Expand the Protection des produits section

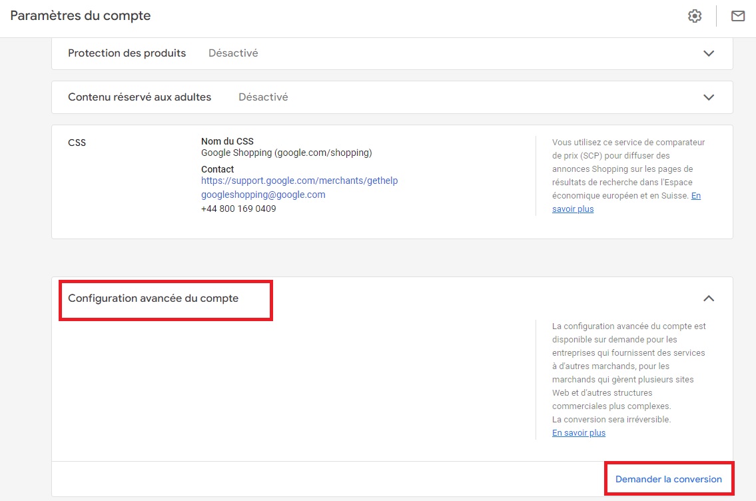[x=709, y=53]
